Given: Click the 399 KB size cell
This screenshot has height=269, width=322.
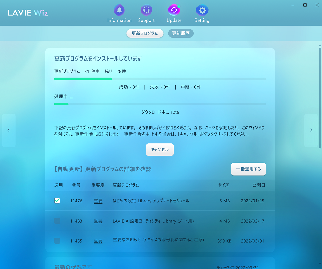Looking at the screenshot, I should click(x=224, y=241).
